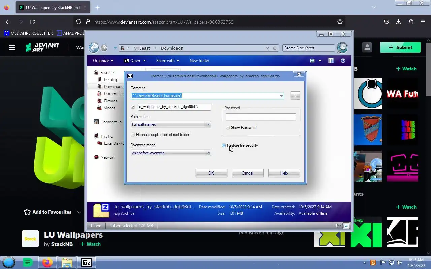Viewport: 431px width, 269px height.
Task: Click the user profile avatar icon on DeviantArt
Action: tap(367, 47)
